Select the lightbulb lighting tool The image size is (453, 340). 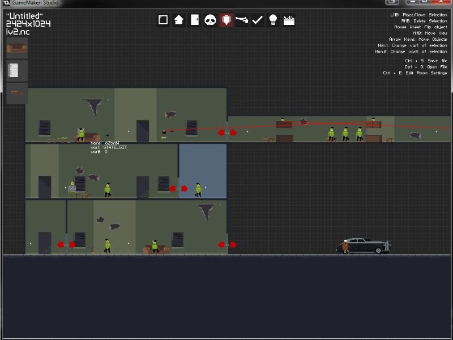[273, 20]
